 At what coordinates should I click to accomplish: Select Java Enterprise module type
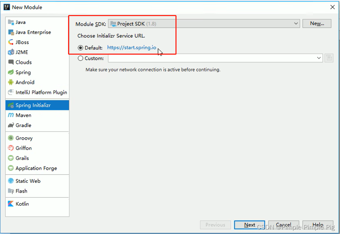coord(37,32)
